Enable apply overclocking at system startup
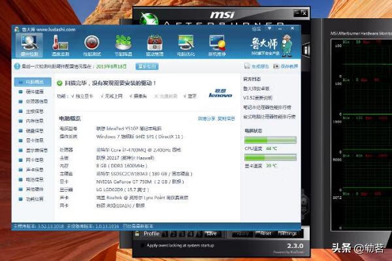This screenshot has height=261, width=392. pos(142,245)
